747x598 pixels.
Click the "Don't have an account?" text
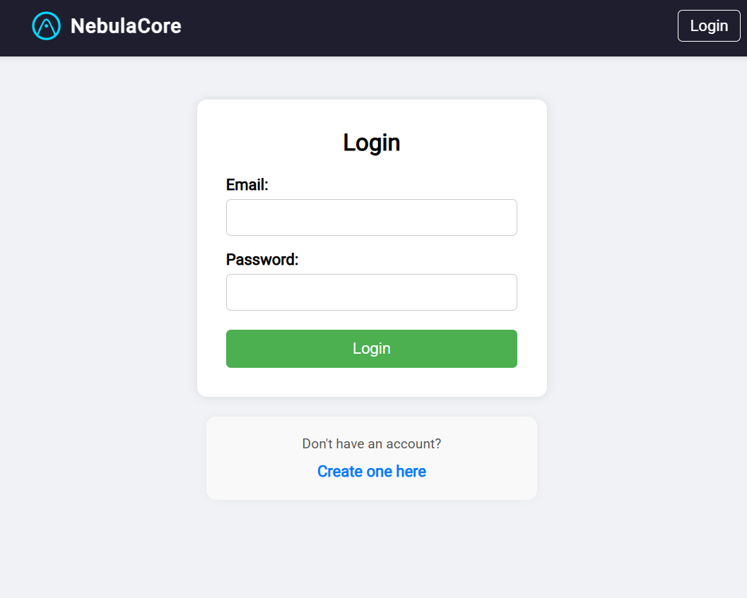(x=371, y=444)
